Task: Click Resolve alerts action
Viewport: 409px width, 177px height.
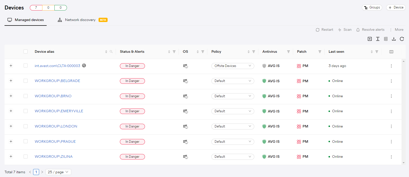Action: pyautogui.click(x=370, y=30)
